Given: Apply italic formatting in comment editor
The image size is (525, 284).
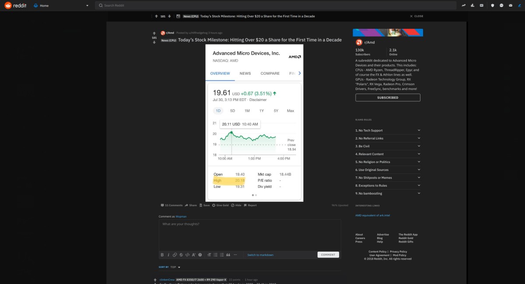Looking at the screenshot, I should click(x=168, y=255).
